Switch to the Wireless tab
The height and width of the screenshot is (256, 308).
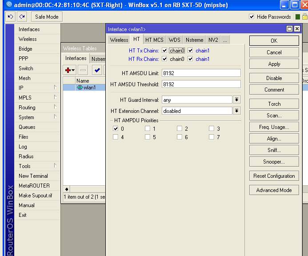(x=119, y=40)
